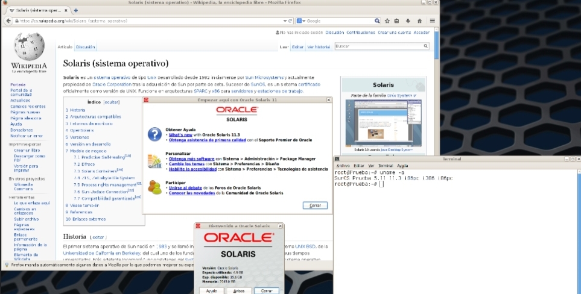
Task: Click the help question mark icon
Action: coord(154,134)
